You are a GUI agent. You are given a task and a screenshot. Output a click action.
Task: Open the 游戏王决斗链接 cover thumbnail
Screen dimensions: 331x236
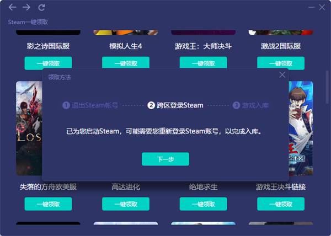coord(301,128)
